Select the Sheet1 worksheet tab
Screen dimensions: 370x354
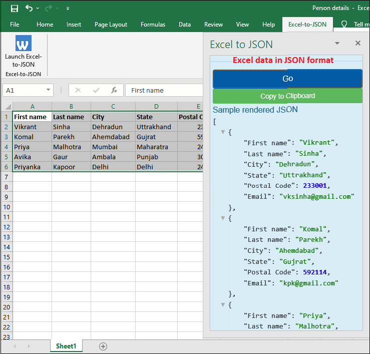[x=66, y=346]
